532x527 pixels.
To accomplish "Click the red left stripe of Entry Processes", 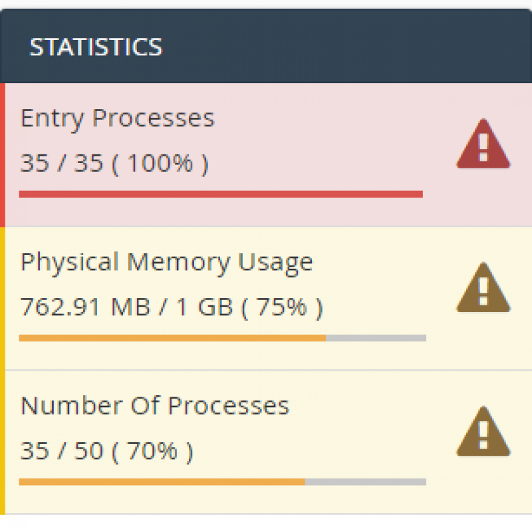I will click(3, 154).
